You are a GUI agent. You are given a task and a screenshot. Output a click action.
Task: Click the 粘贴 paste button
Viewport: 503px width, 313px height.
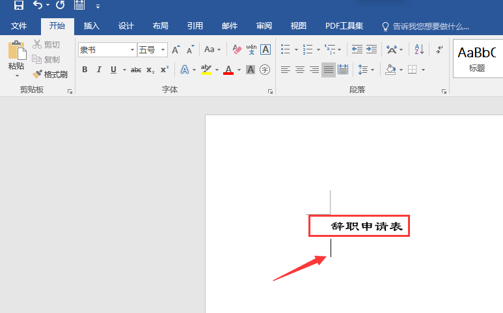[x=16, y=55]
